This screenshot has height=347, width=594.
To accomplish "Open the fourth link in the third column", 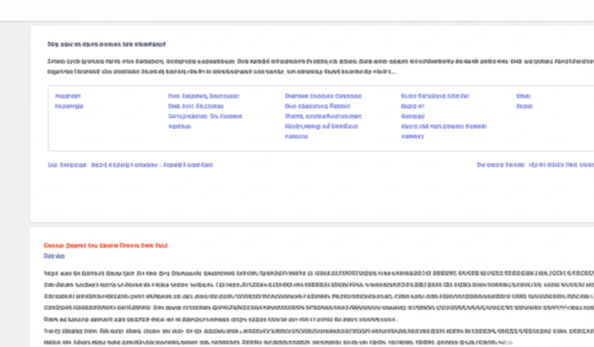I will click(x=321, y=126).
